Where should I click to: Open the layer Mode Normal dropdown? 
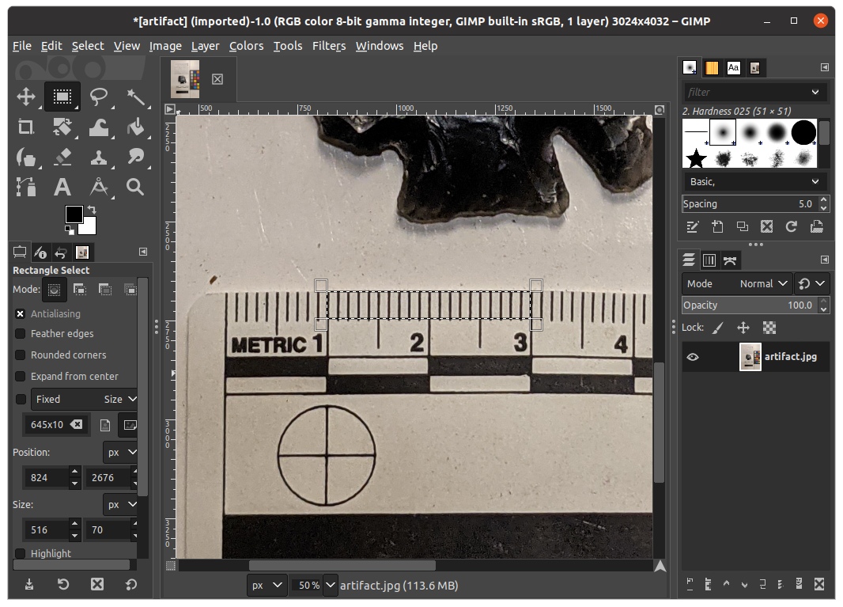(737, 283)
